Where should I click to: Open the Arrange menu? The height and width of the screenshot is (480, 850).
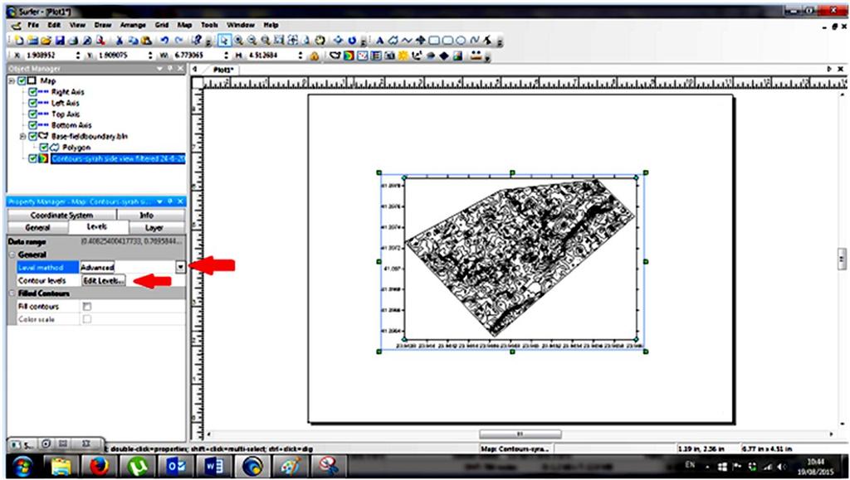(x=133, y=25)
